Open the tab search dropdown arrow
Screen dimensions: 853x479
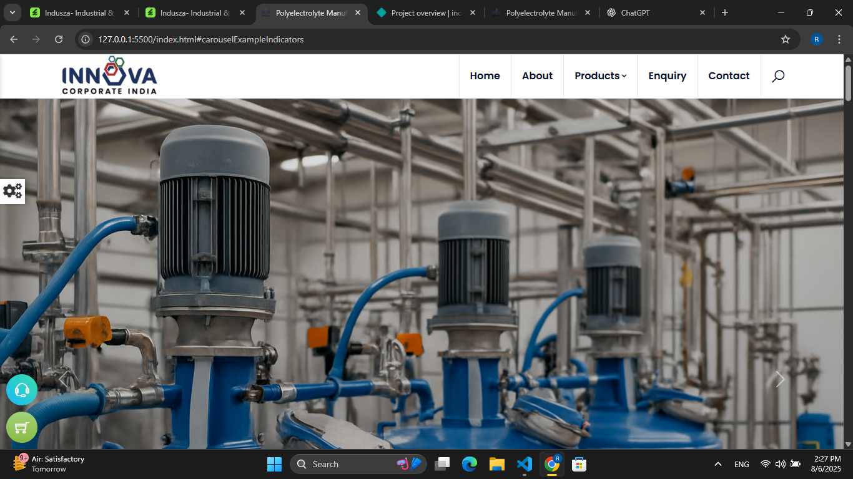pos(12,12)
